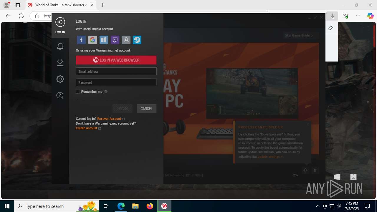View site information lock icon
This screenshot has width=377, height=212.
pos(37,16)
